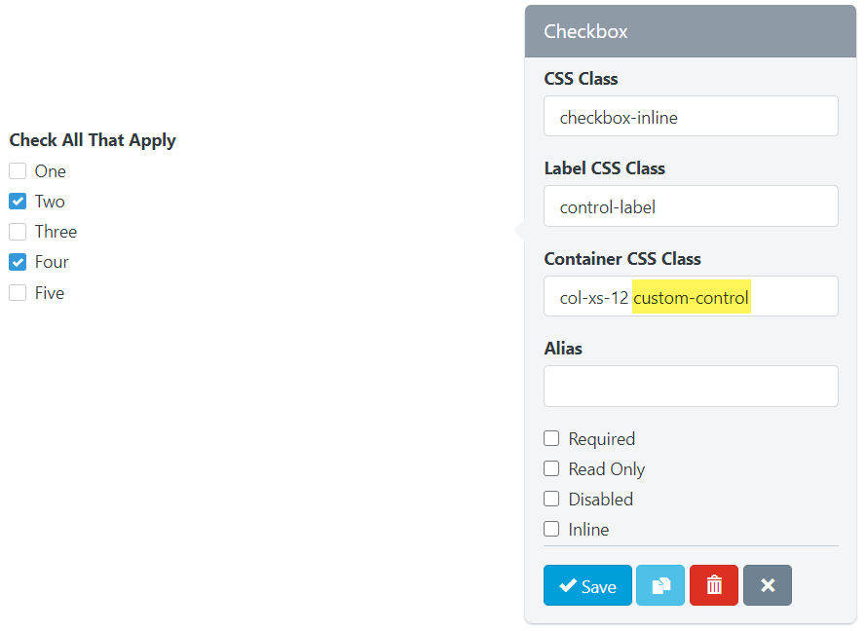Focus the Label CSS Class field

coord(691,206)
